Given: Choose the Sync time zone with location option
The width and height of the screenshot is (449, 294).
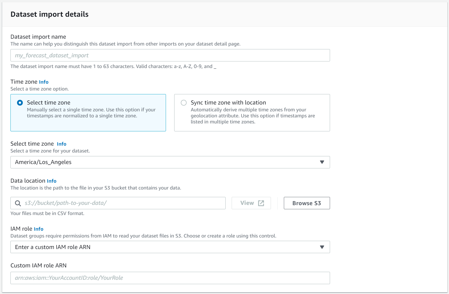Looking at the screenshot, I should point(183,103).
